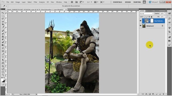
Task: Swap foreground and background colors
Action: (4, 78)
